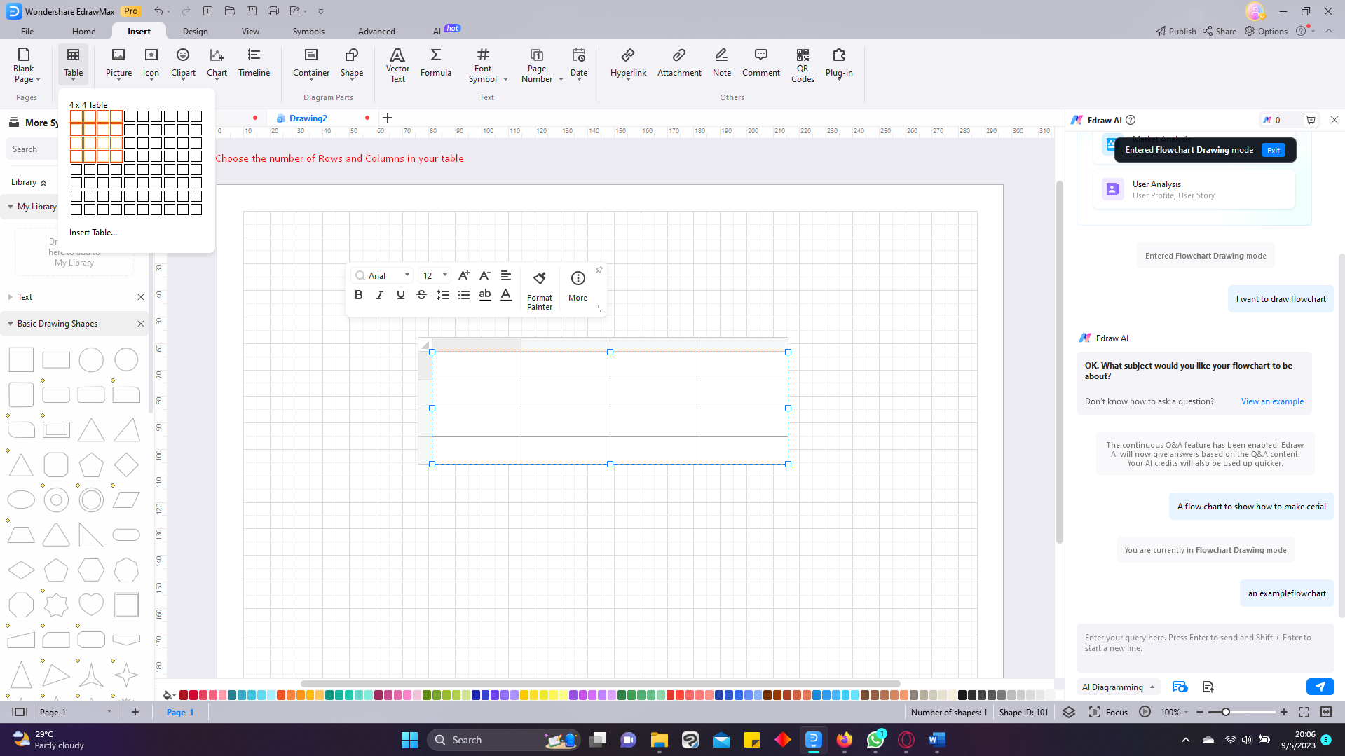The image size is (1345, 756).
Task: Apply Italic in floating toolbar
Action: click(380, 295)
